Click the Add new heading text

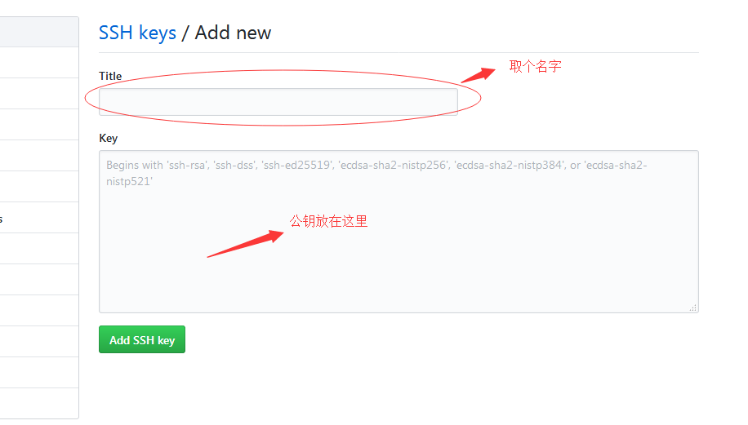point(233,33)
